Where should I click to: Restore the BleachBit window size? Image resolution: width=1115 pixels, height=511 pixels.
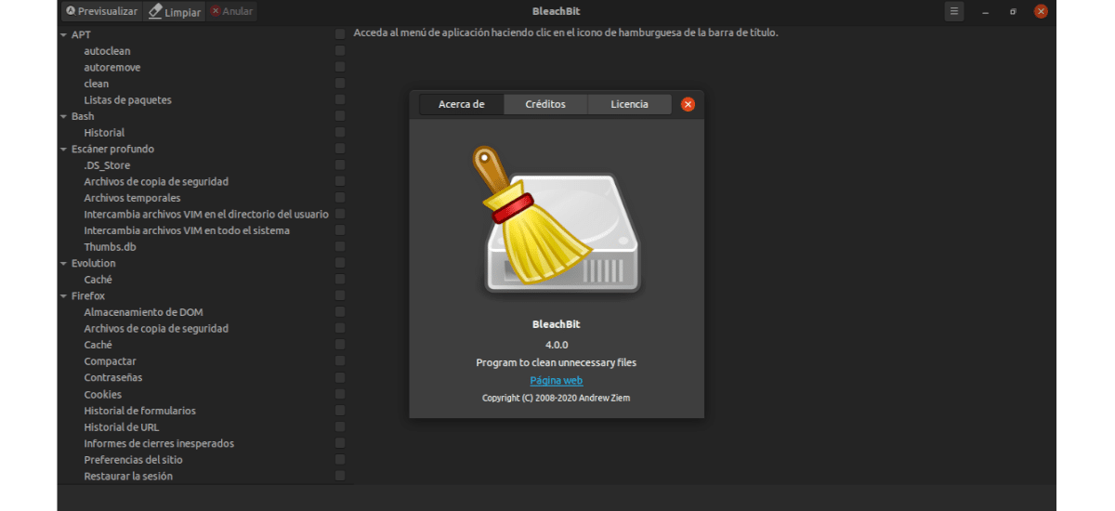point(1013,11)
